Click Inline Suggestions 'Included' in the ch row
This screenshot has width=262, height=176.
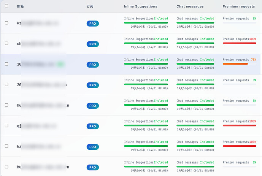tap(161, 39)
